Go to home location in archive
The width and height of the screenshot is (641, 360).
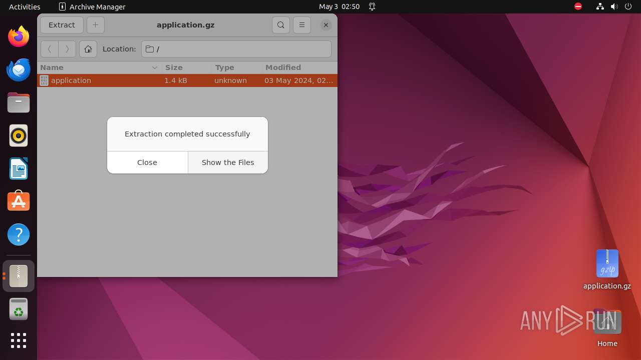[x=88, y=49]
